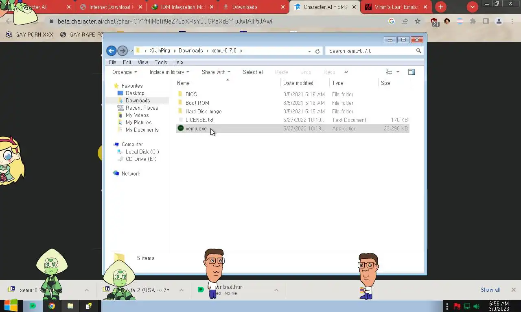Refresh the xemu-0.7.0 folder view
This screenshot has height=312, width=521.
coord(317,51)
